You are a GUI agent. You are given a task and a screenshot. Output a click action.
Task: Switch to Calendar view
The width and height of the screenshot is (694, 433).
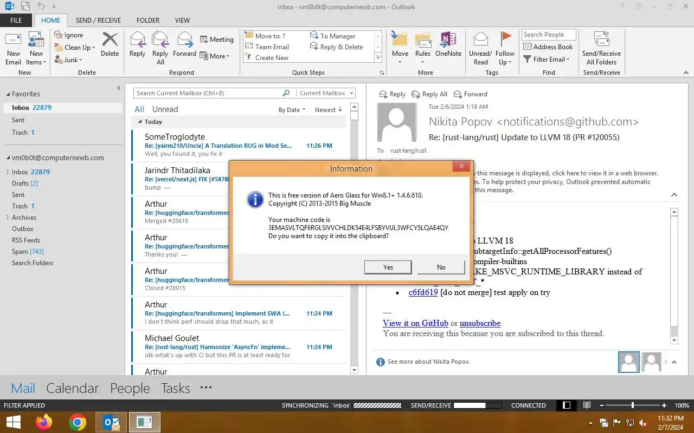[x=72, y=388]
